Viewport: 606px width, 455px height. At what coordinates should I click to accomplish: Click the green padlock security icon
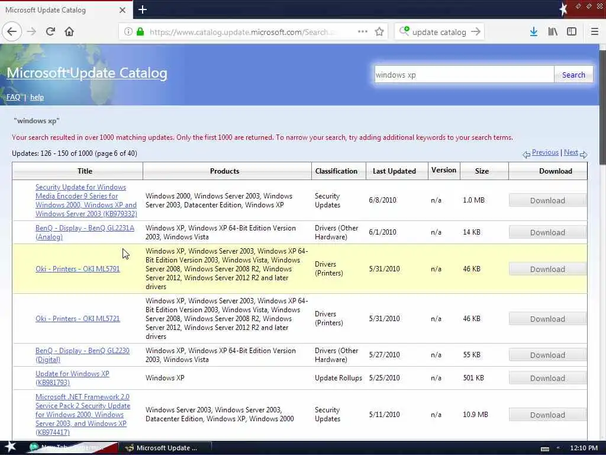pos(140,32)
